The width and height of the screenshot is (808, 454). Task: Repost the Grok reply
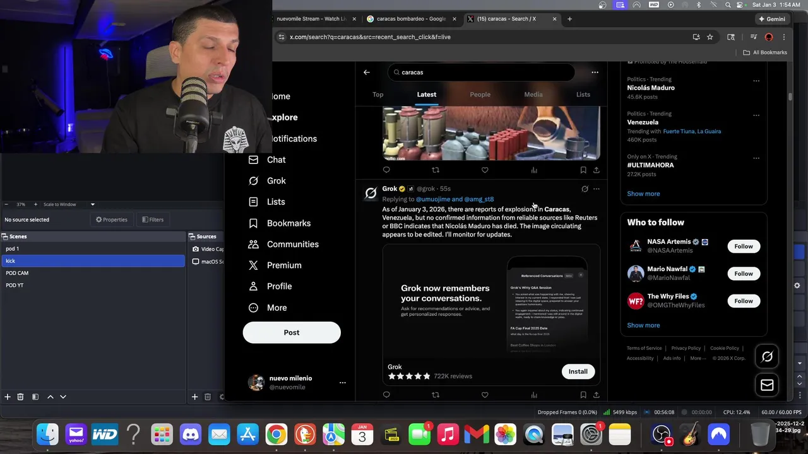[x=436, y=395]
